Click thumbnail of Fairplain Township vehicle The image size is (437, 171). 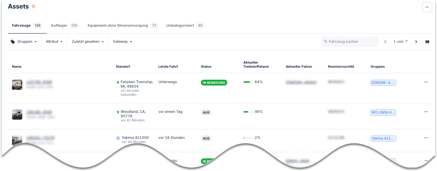click(x=17, y=85)
